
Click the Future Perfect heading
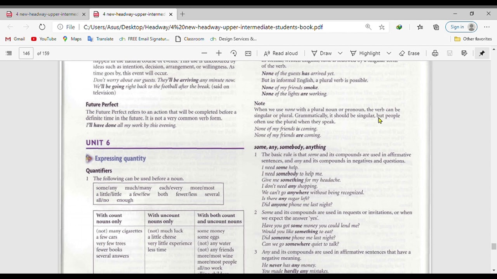tap(102, 105)
